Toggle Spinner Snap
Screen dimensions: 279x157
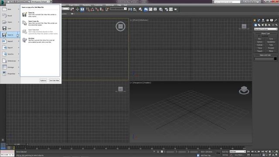click(102, 9)
